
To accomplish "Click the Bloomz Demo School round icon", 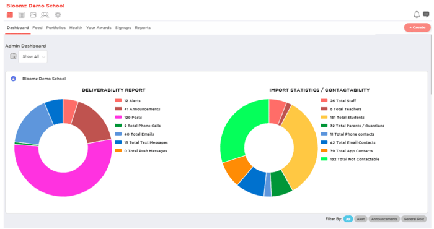I will coord(13,79).
